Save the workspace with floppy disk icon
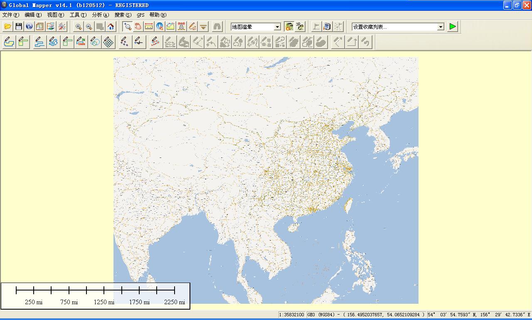 coord(18,27)
